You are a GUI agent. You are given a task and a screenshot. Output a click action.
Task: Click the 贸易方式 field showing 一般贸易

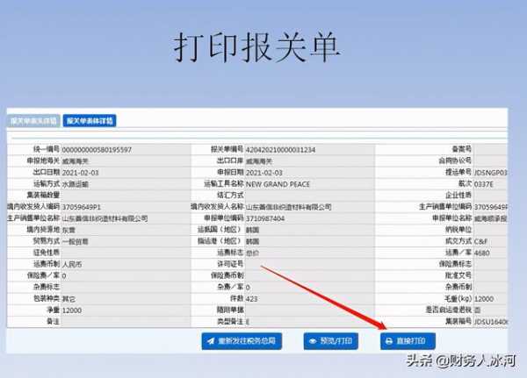[123, 241]
